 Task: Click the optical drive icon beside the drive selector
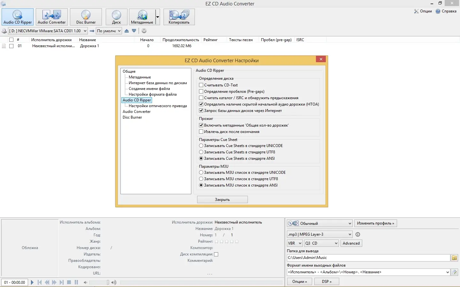click(4, 31)
